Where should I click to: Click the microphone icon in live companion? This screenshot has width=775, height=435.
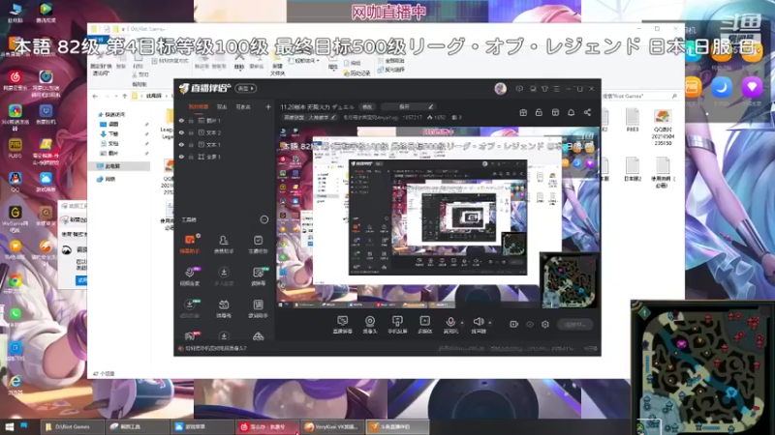[x=450, y=322]
